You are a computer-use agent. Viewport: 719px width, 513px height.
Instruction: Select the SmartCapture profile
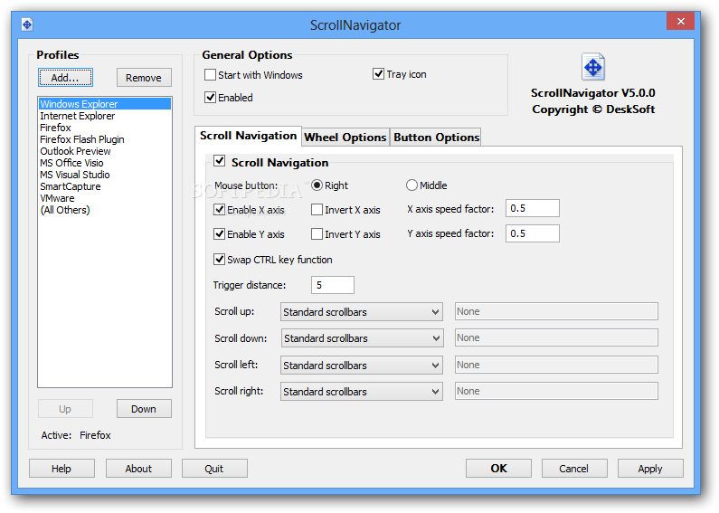click(105, 186)
